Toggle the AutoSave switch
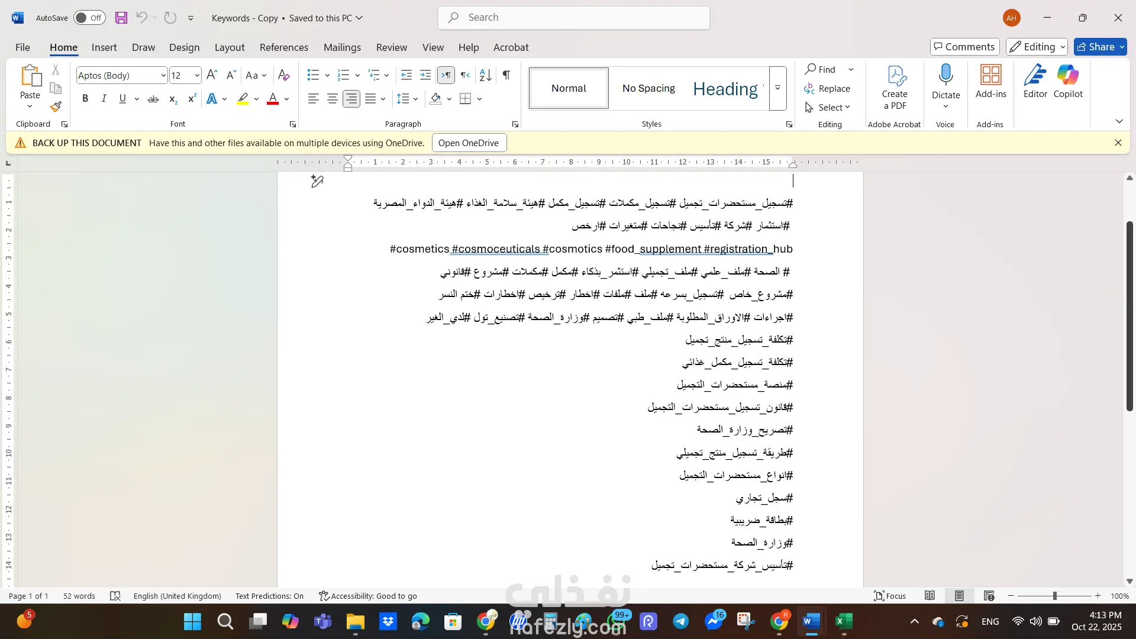Viewport: 1136px width, 639px height. 89,18
